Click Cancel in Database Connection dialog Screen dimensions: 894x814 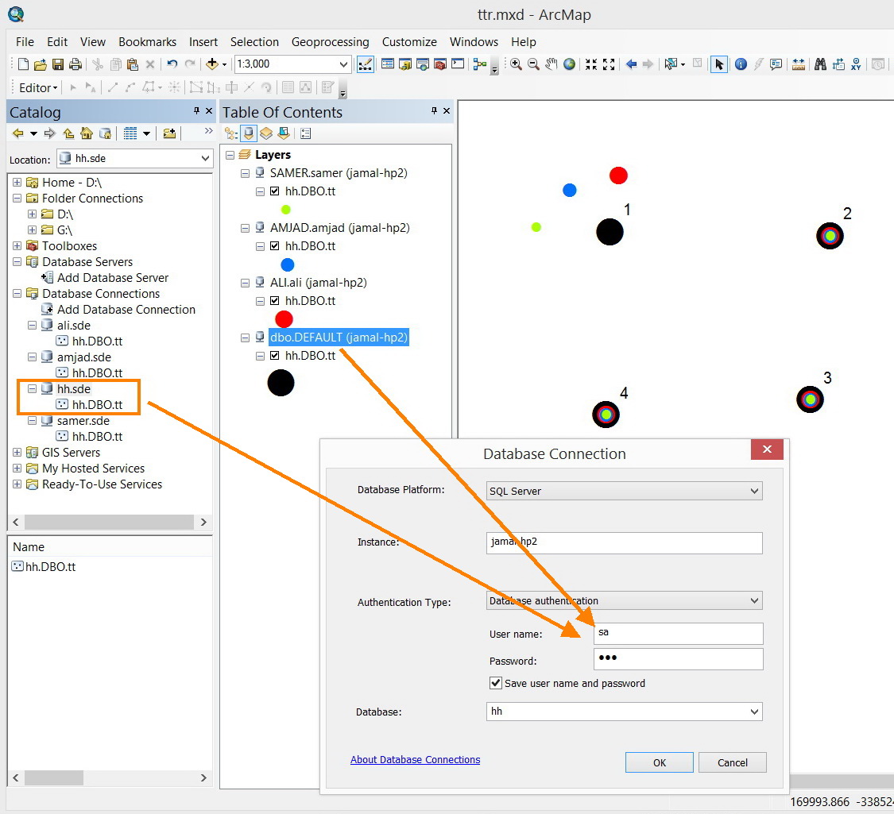pyautogui.click(x=732, y=762)
